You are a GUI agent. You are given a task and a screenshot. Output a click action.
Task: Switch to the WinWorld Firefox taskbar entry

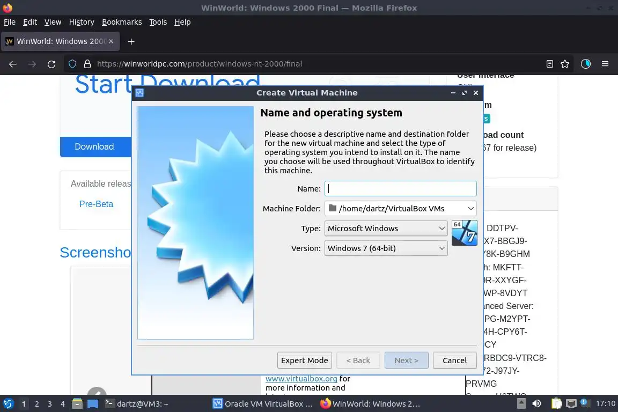tap(370, 404)
